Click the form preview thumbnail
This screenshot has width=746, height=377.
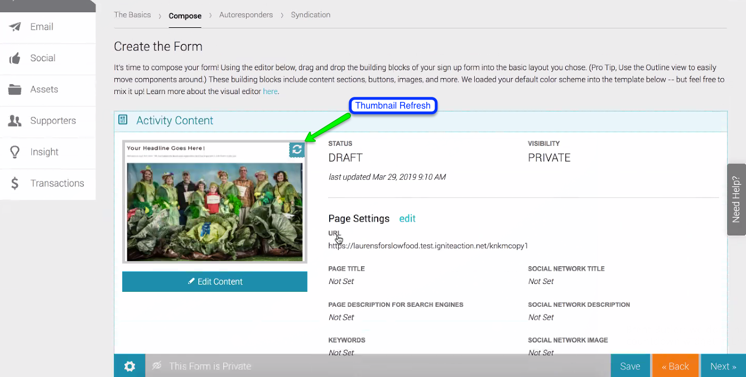coord(215,202)
